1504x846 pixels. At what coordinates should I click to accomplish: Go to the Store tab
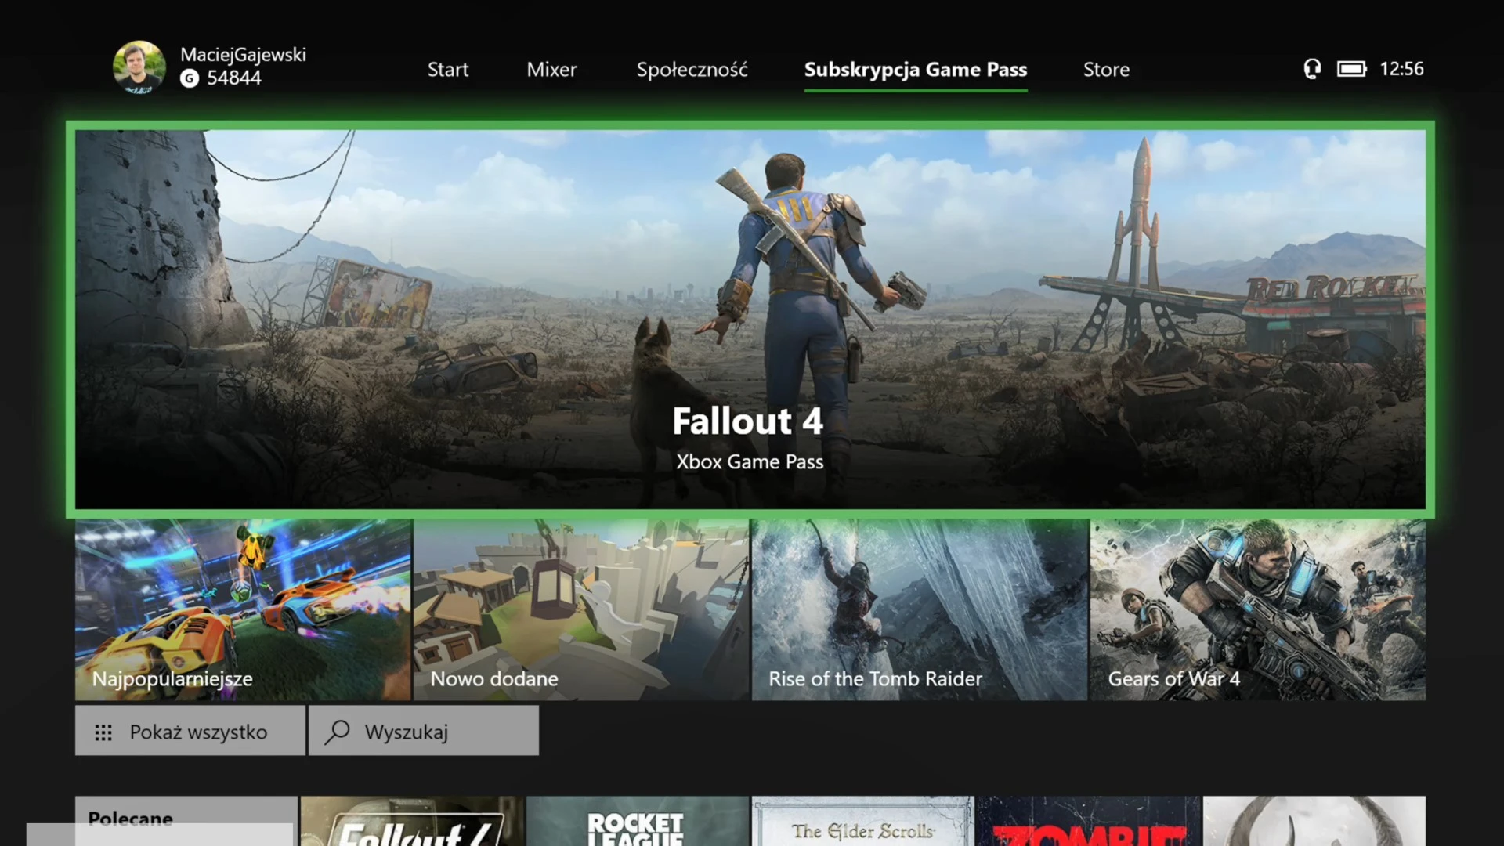pyautogui.click(x=1106, y=70)
